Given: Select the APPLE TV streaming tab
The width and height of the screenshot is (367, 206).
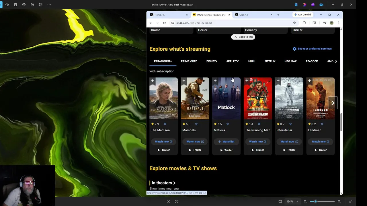Looking at the screenshot, I should tap(232, 61).
